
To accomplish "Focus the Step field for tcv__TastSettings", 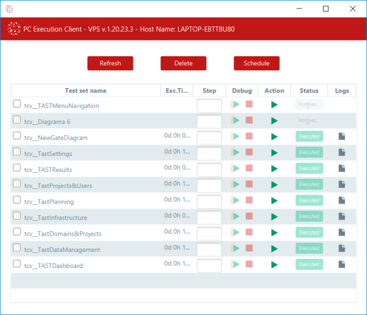I will point(209,154).
